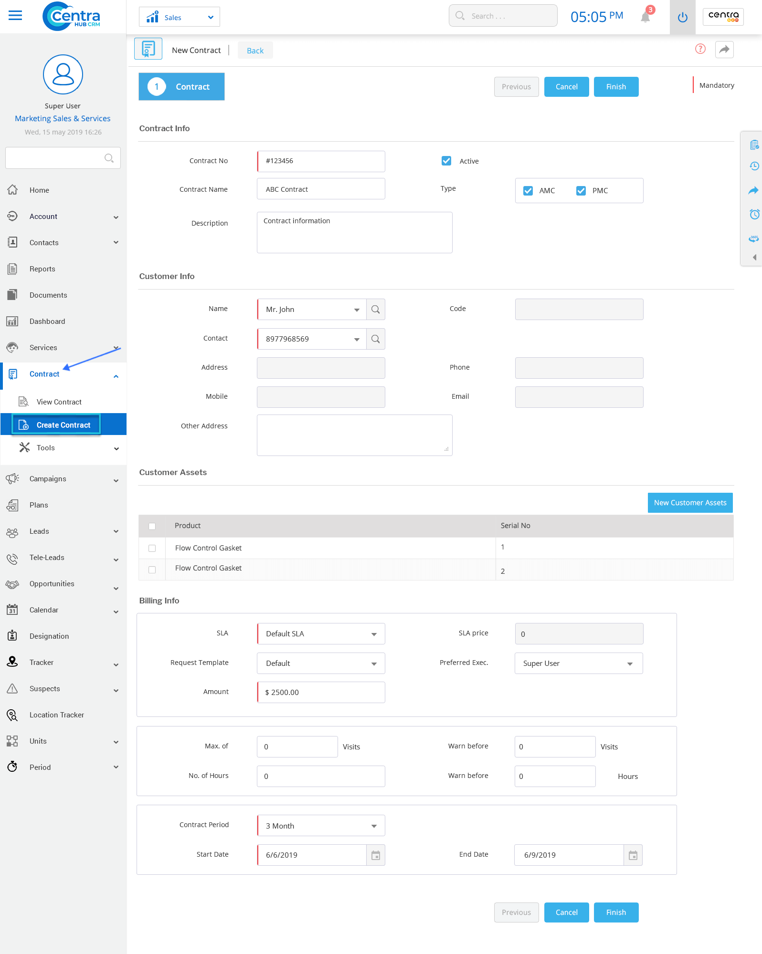The height and width of the screenshot is (954, 762).
Task: Select the Contract step 1 tab
Action: (x=181, y=86)
